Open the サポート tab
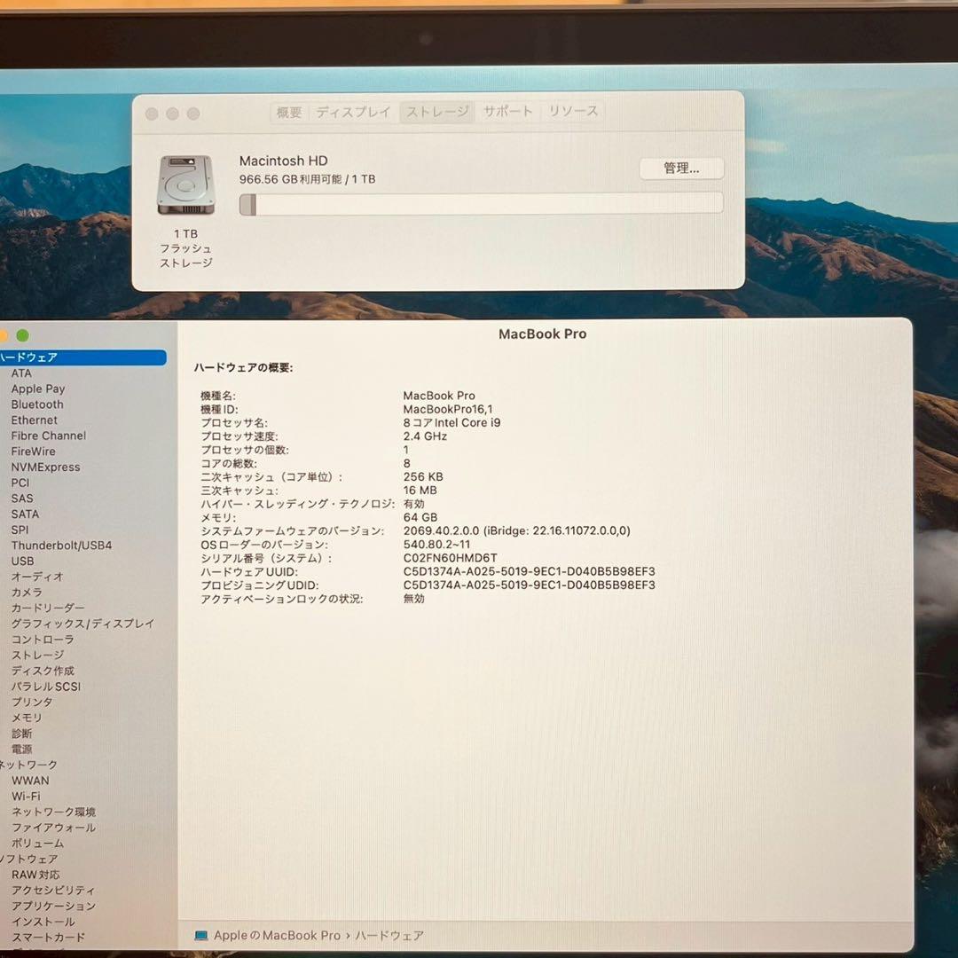 point(507,112)
